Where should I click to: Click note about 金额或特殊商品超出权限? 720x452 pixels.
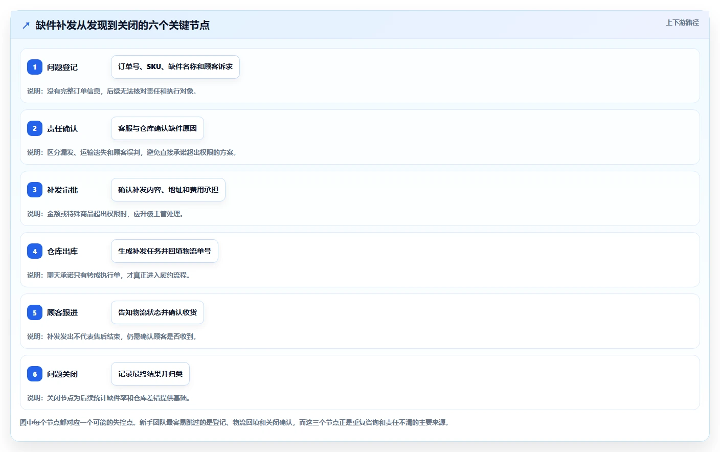106,214
